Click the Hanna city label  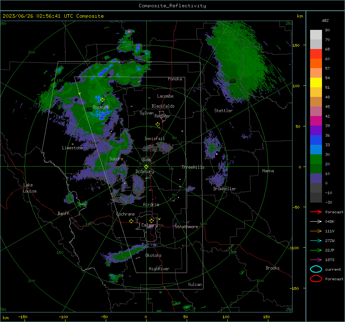[268, 171]
